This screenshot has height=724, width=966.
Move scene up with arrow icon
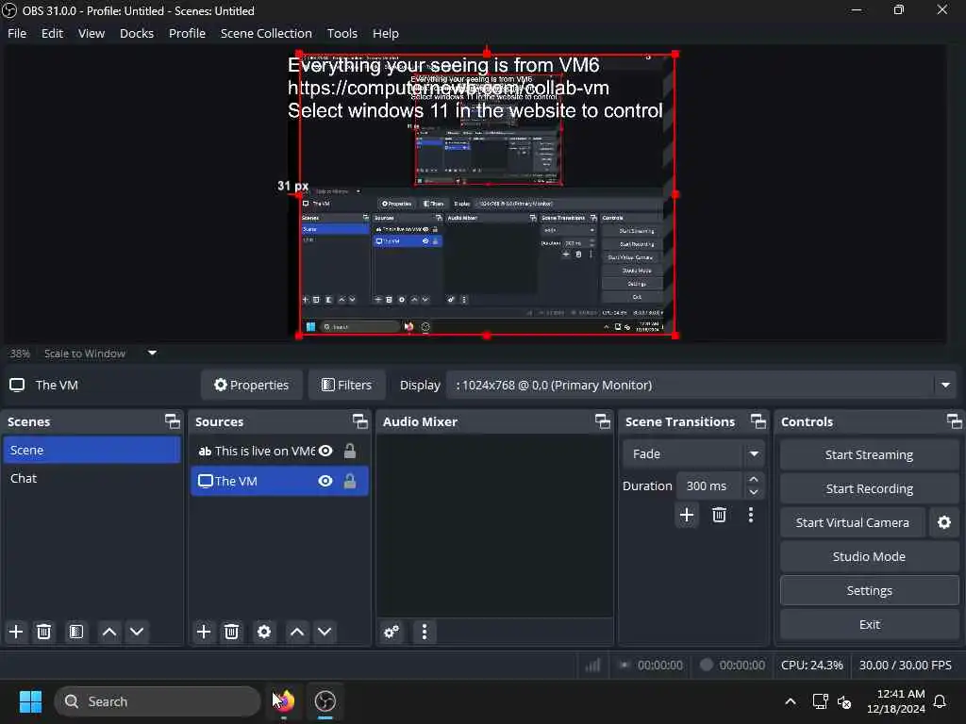click(109, 632)
